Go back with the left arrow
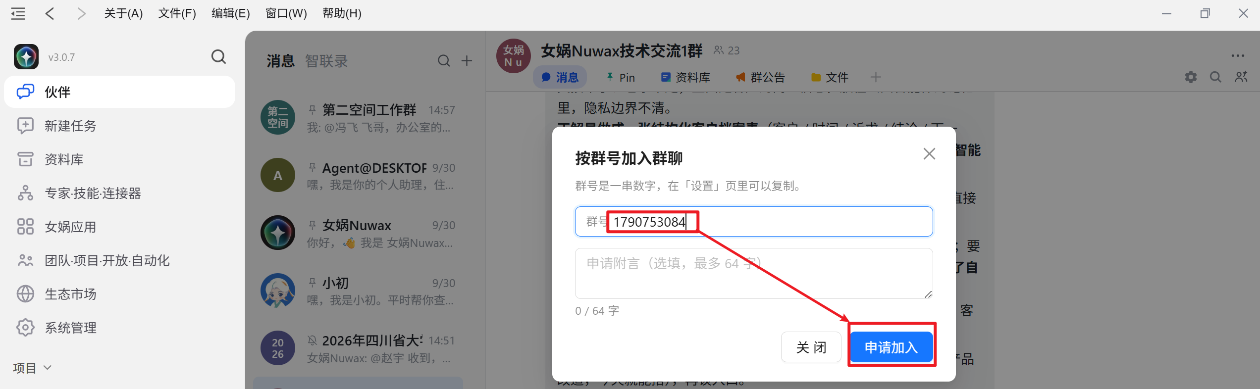This screenshot has height=389, width=1260. 50,13
